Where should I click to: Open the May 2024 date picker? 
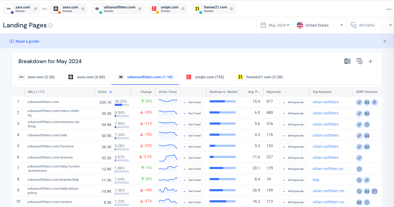(275, 25)
